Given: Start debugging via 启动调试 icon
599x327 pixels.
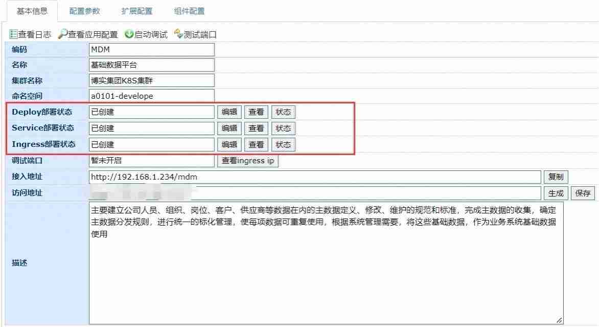Looking at the screenshot, I should [x=129, y=35].
